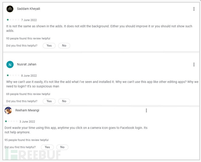Click the star rating on Saddam's review

(13, 20)
